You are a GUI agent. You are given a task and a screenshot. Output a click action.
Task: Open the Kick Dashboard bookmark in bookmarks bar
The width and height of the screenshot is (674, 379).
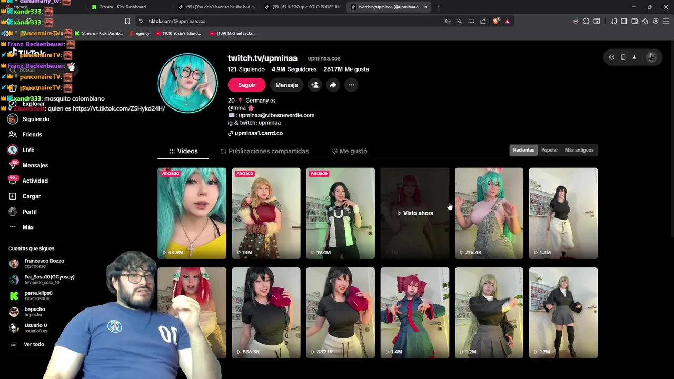tap(98, 33)
